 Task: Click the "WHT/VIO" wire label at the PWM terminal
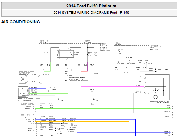coord(34,94)
